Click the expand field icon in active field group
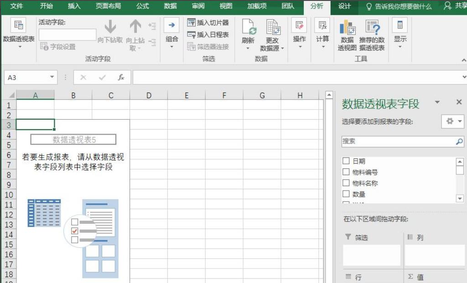Viewport: 467px width, 283px height. 152,26
